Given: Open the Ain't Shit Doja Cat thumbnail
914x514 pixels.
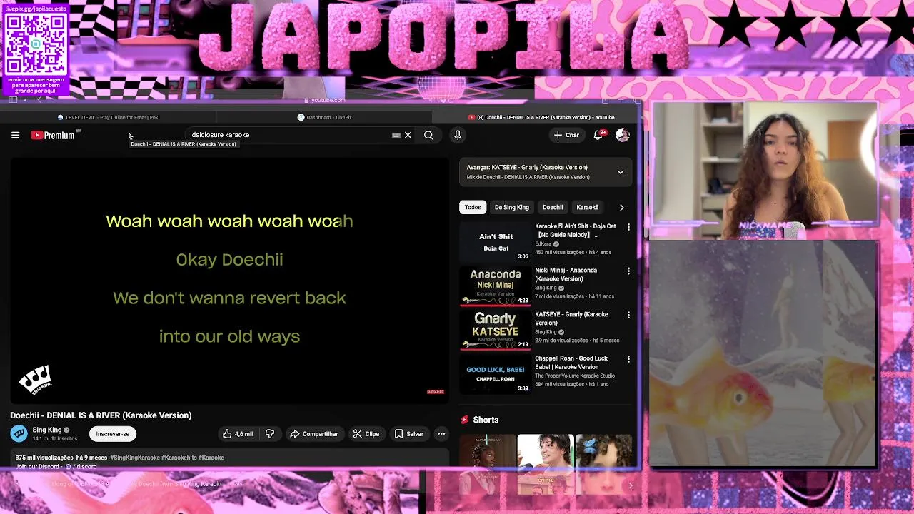Looking at the screenshot, I should point(496,242).
